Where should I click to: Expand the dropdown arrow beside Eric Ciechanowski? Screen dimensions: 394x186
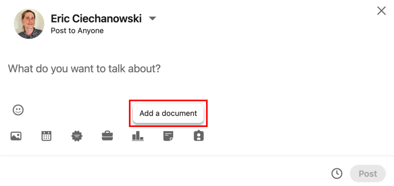[x=152, y=19]
